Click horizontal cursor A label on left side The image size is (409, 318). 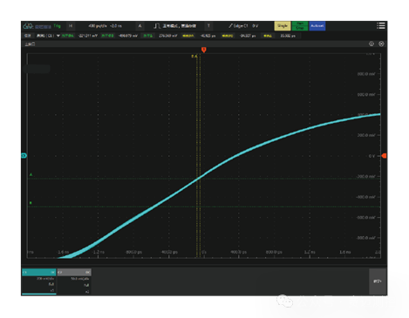click(x=31, y=174)
